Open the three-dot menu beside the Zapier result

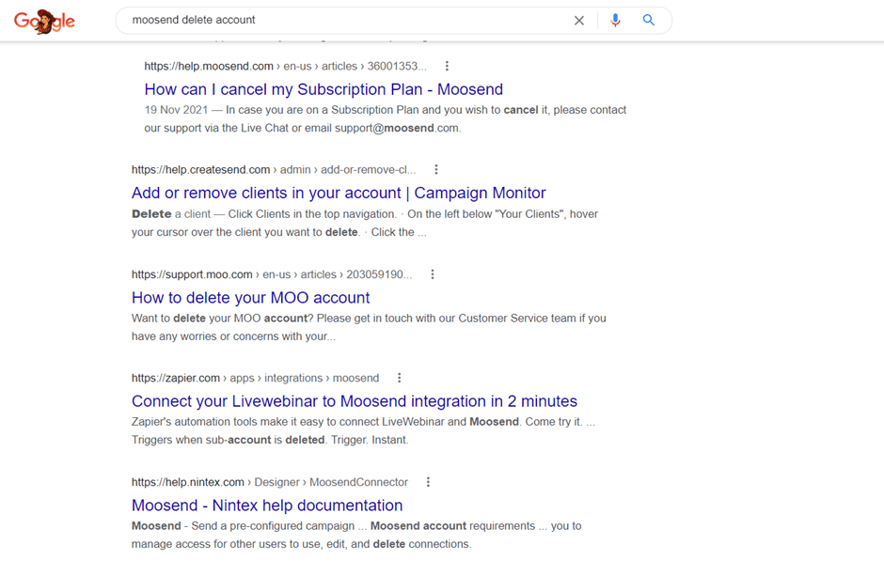(x=400, y=378)
